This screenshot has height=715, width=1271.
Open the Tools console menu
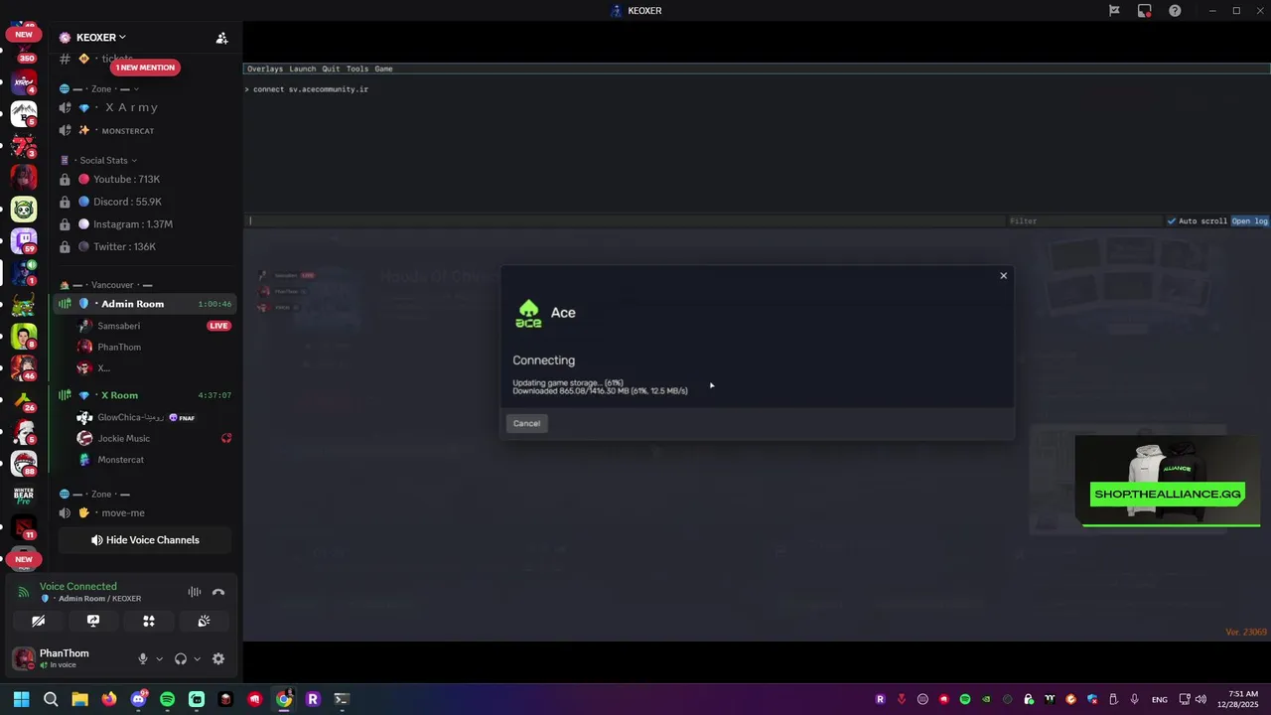(357, 70)
